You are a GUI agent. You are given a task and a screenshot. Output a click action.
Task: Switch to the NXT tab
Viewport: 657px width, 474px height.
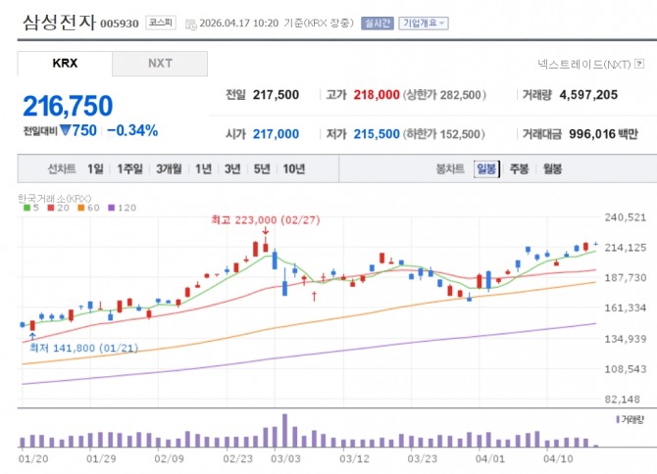click(160, 64)
